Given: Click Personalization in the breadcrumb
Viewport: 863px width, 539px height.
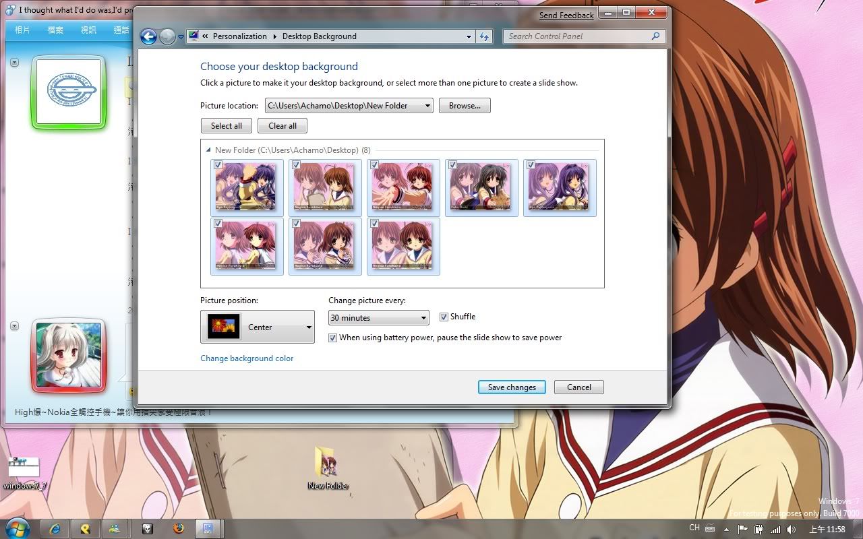Looking at the screenshot, I should point(239,36).
